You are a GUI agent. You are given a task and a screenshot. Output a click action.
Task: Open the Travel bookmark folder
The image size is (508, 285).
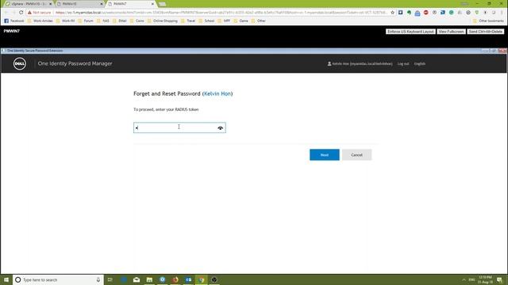188,21
